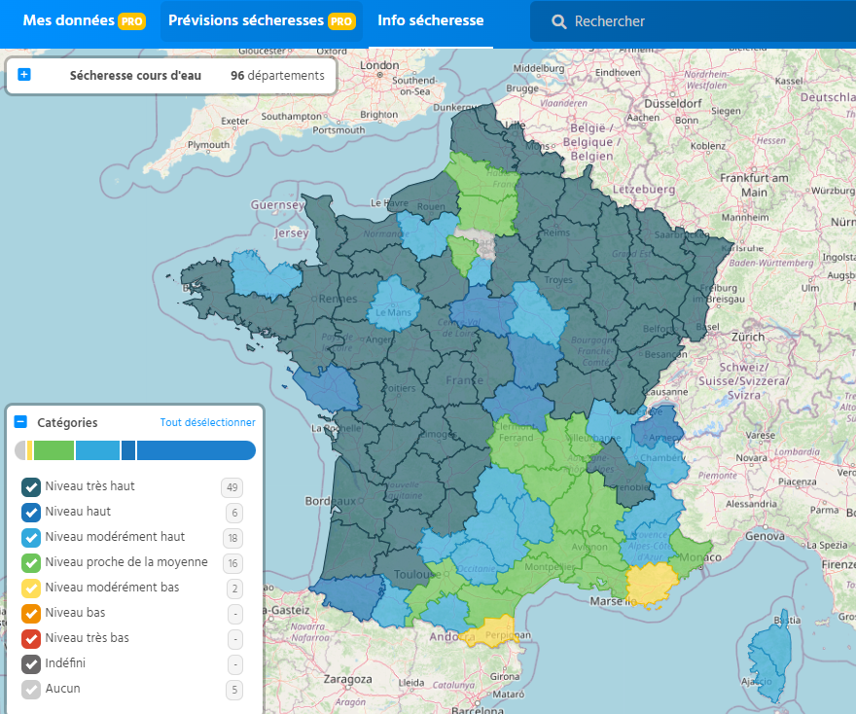Toggle the Niveau modérément haut checkbox
This screenshot has height=714, width=856.
(x=31, y=538)
